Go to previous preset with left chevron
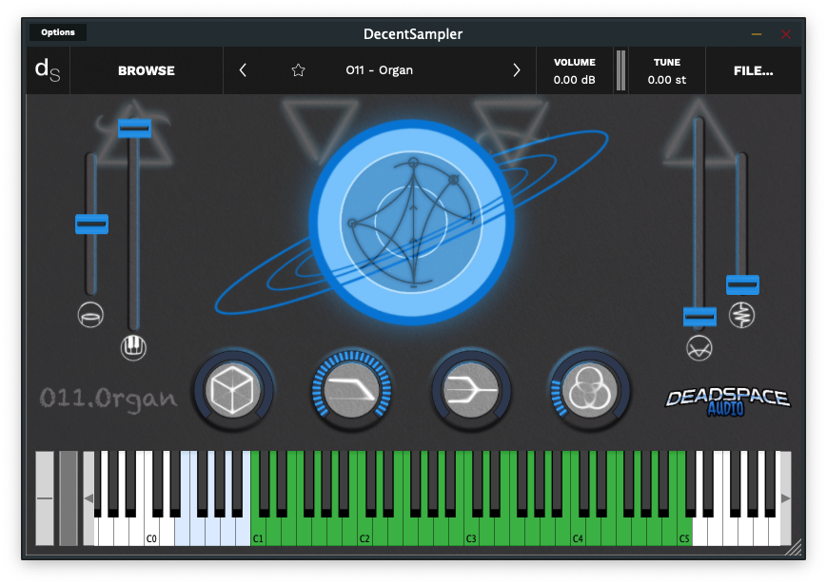The image size is (827, 585). coord(243,70)
